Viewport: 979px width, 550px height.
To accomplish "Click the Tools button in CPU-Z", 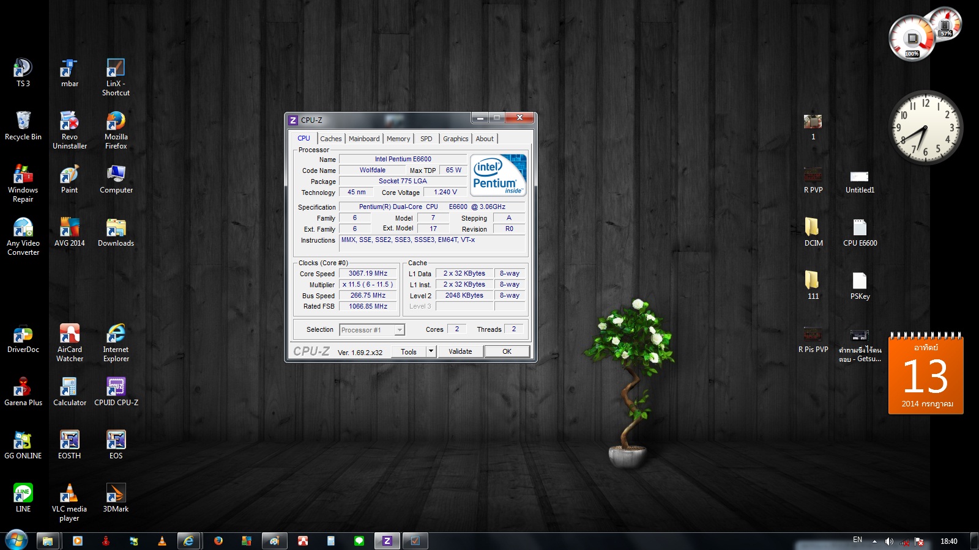I will 409,351.
